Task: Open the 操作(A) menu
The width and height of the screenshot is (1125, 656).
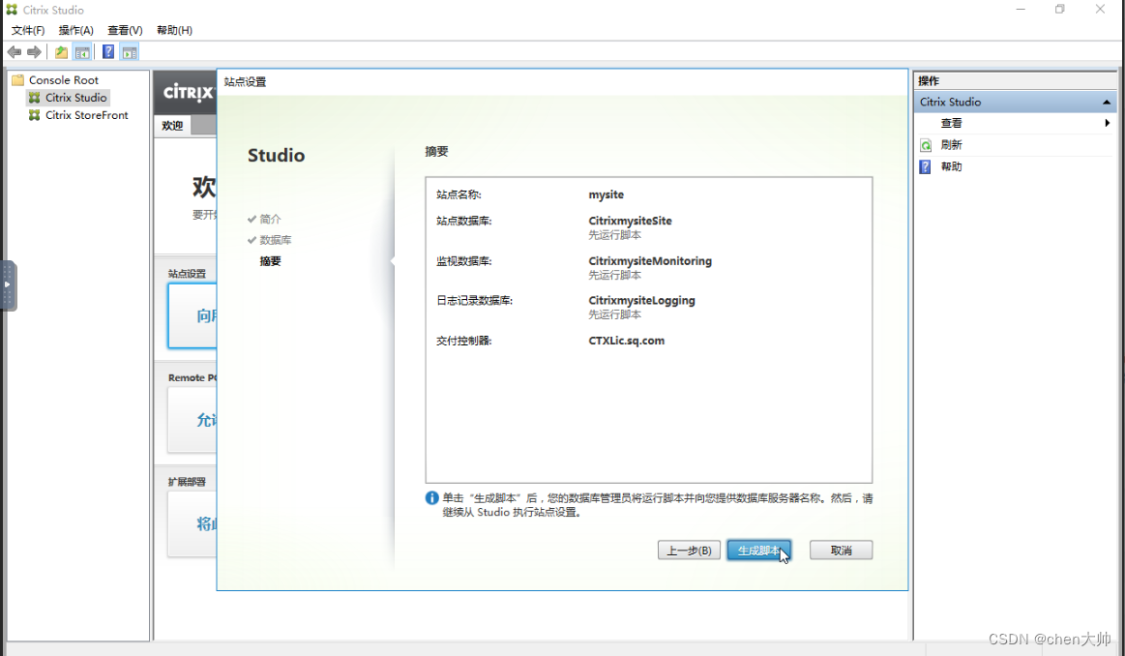Action: tap(76, 30)
